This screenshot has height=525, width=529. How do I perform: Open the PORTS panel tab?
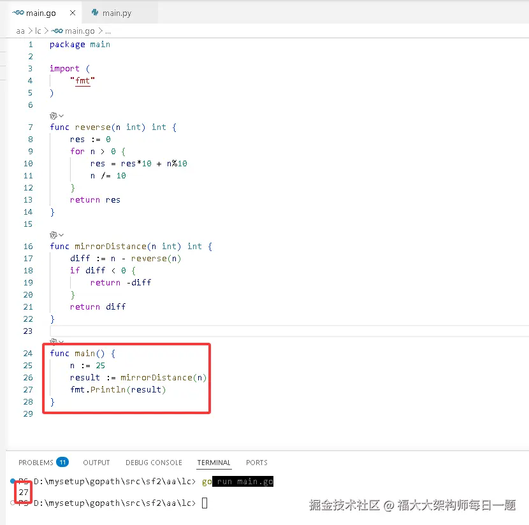257,463
